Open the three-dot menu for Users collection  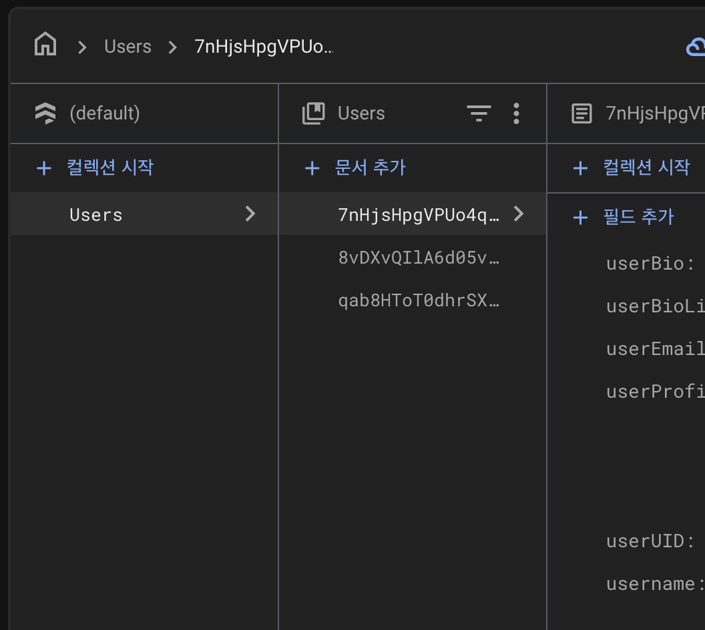pos(516,113)
